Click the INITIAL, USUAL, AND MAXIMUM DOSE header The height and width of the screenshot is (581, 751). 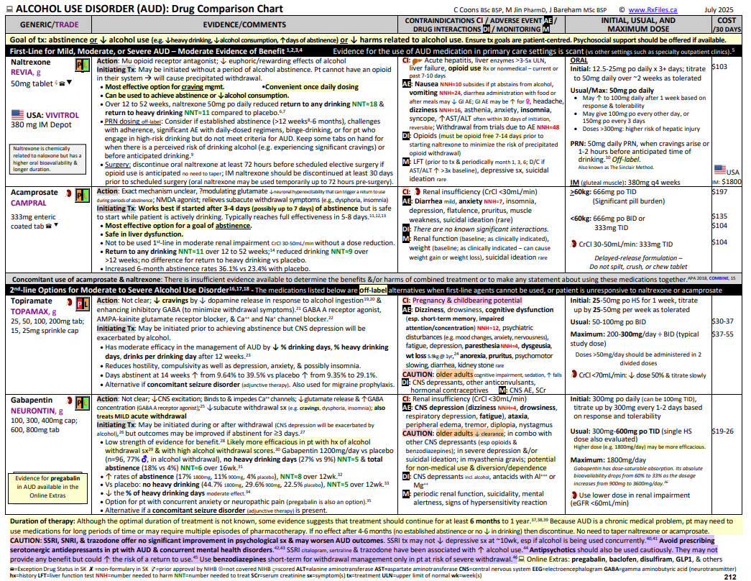click(638, 24)
